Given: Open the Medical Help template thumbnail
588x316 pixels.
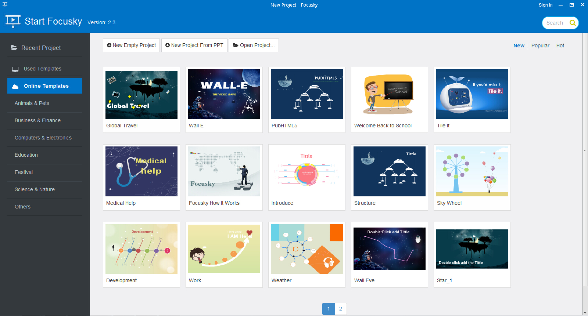Looking at the screenshot, I should pos(141,171).
